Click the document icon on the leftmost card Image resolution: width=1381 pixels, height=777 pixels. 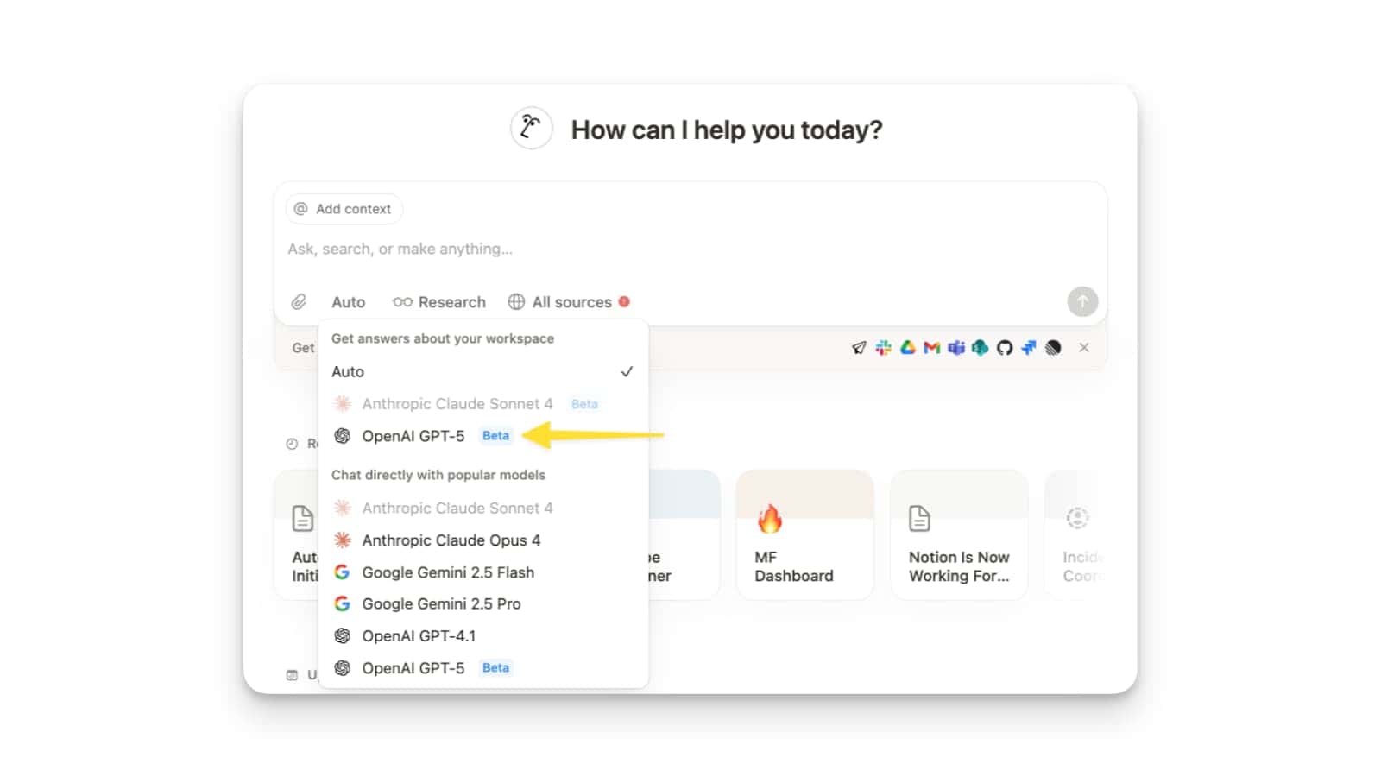point(302,518)
